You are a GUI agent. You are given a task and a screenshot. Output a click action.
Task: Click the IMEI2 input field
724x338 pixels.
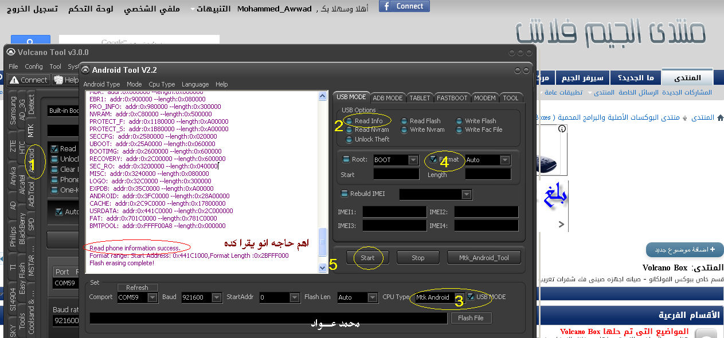pos(486,212)
